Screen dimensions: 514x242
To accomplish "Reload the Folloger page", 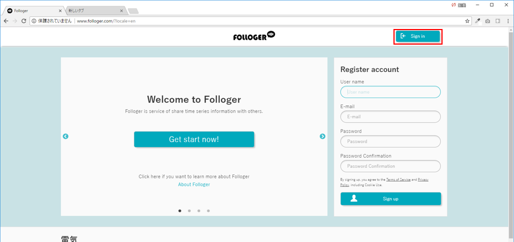I will 24,21.
